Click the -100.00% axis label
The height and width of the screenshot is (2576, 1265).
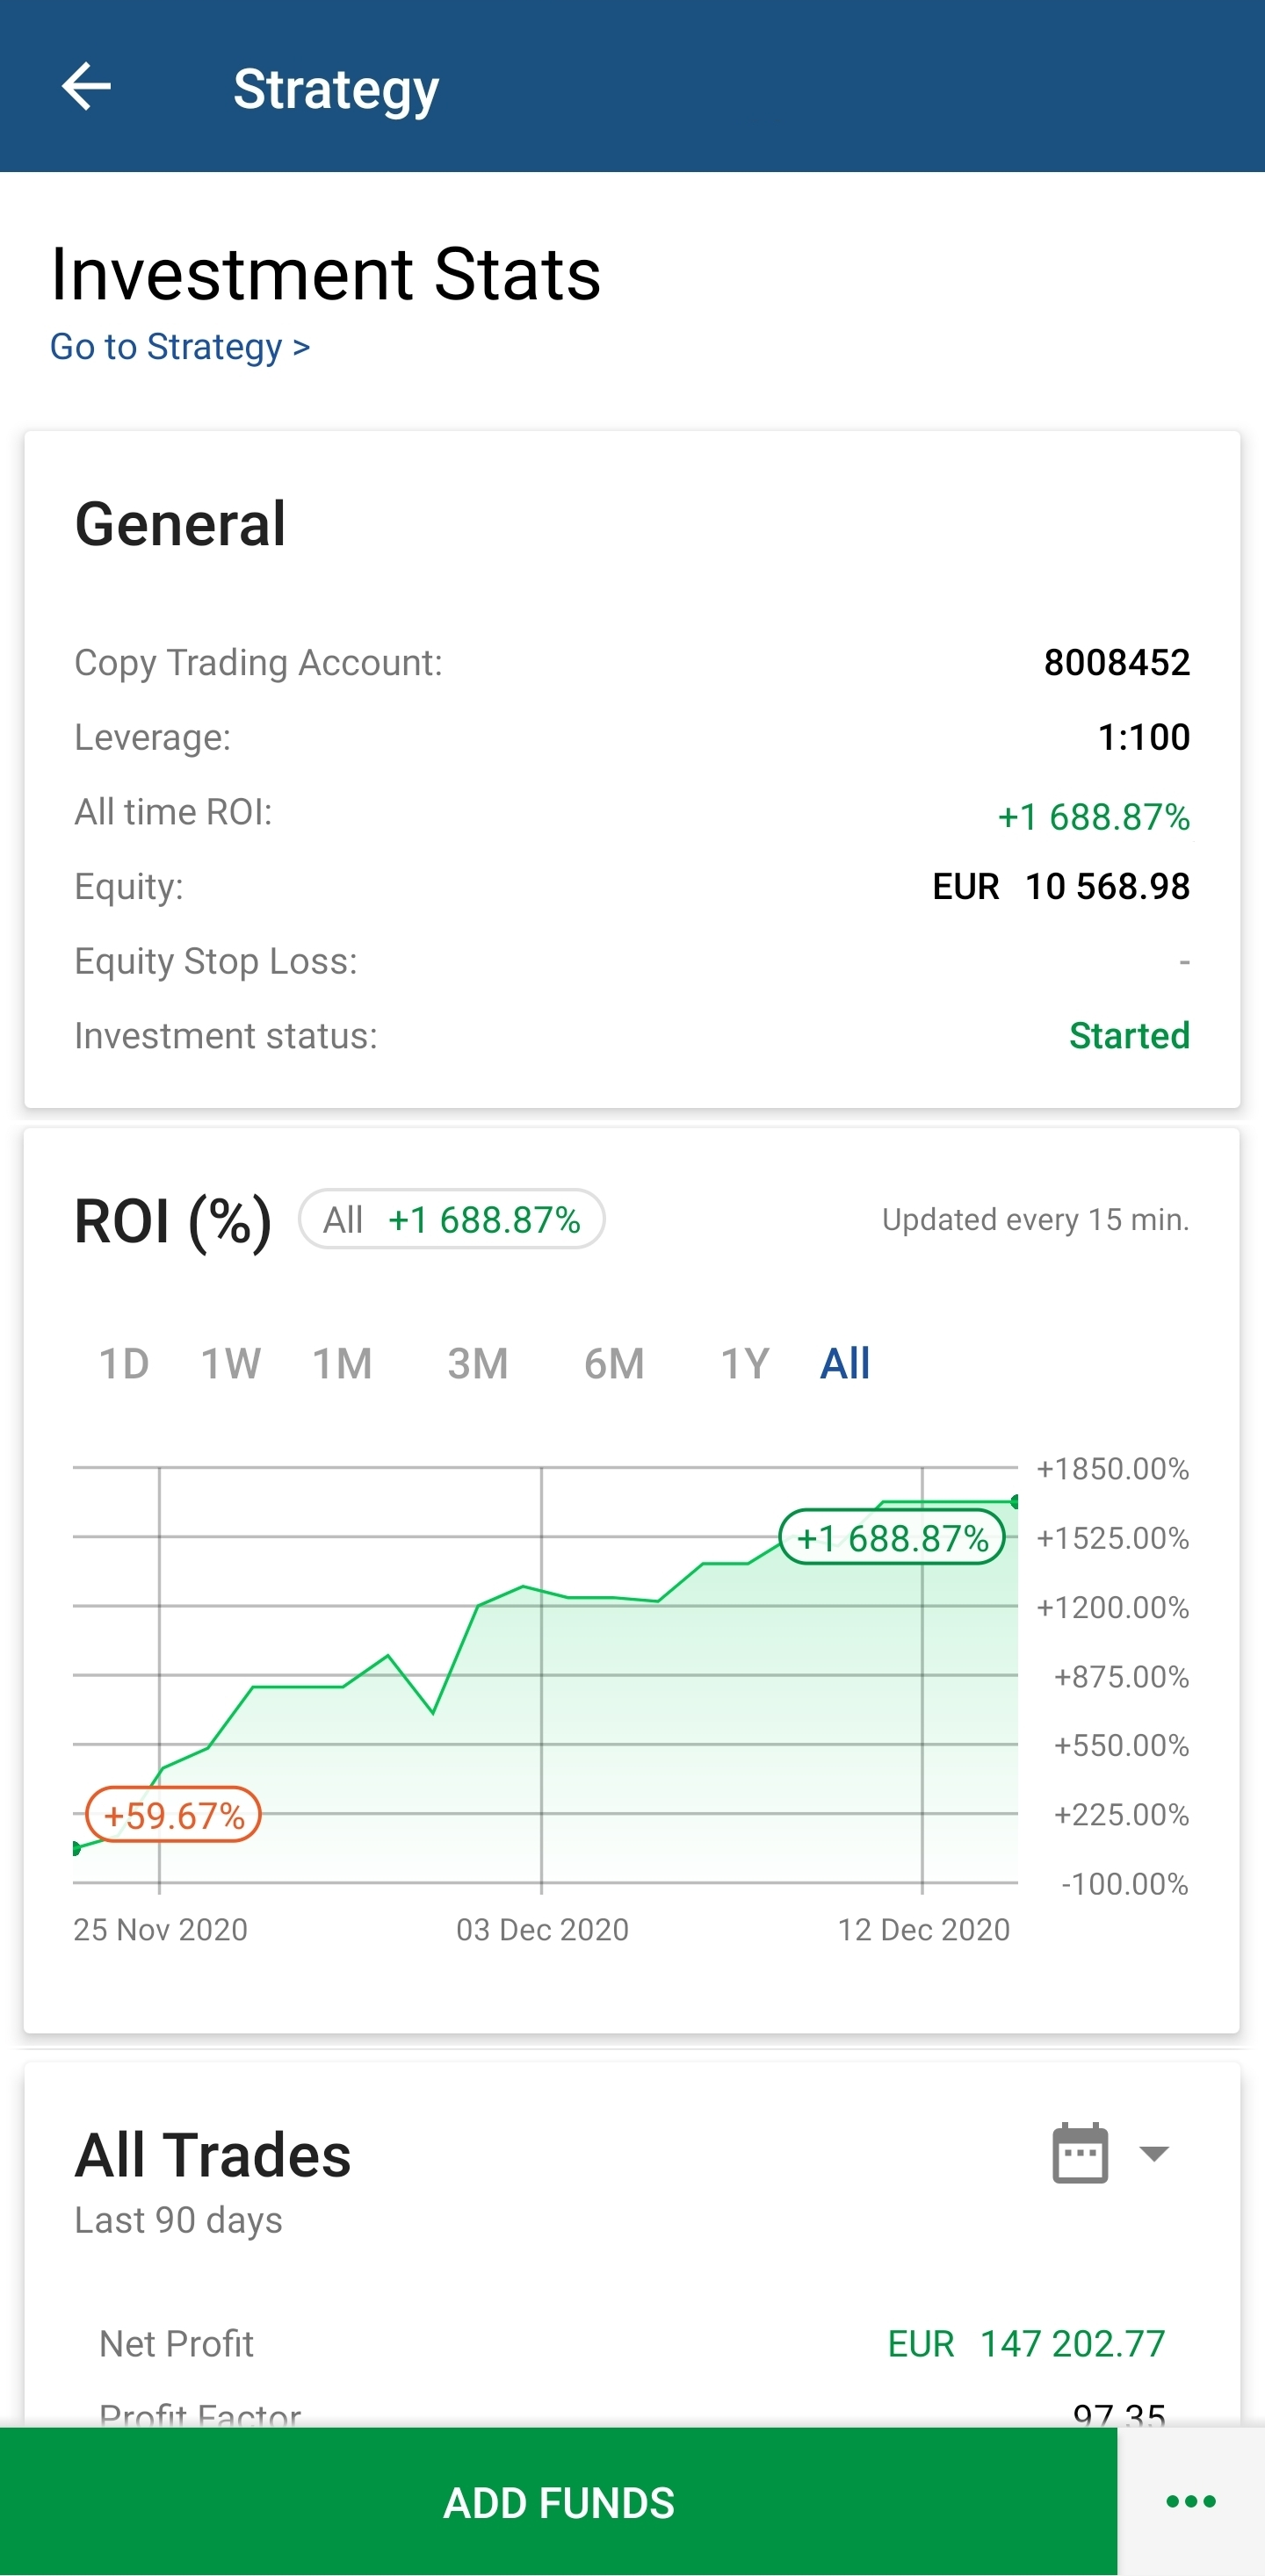click(x=1124, y=1884)
